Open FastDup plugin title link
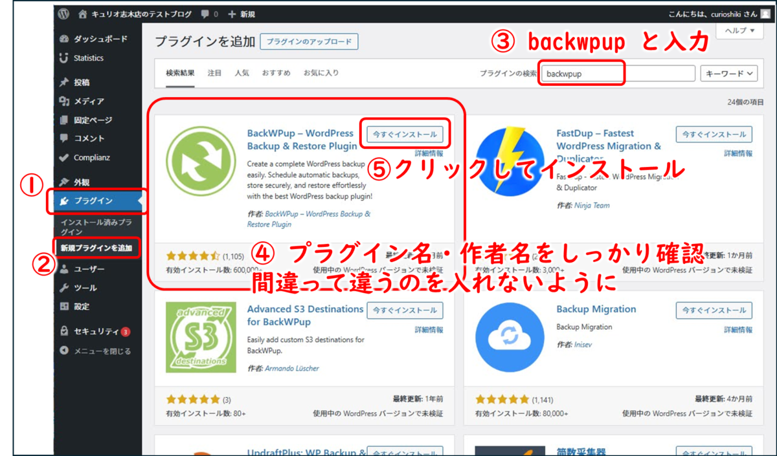Viewport: 777px width, 456px height. pyautogui.click(x=609, y=146)
